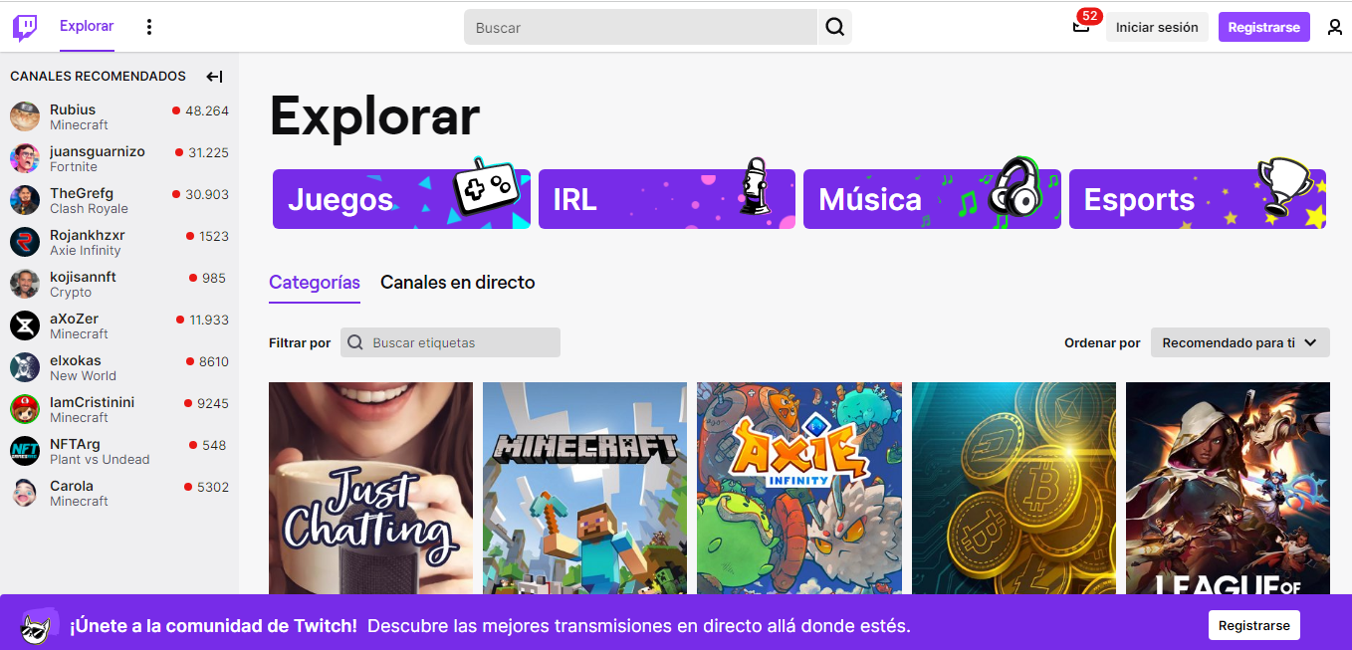Click the New World game label
Viewport: 1352px width, 650px height.
[83, 376]
